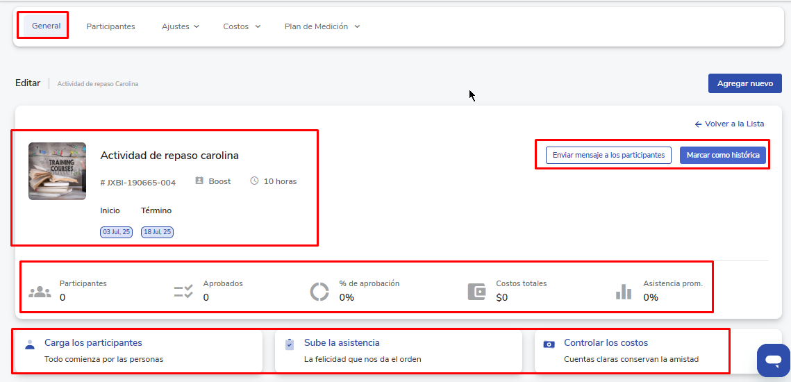The width and height of the screenshot is (791, 382).
Task: Open the Sube la asistencia card
Action: coord(342,343)
